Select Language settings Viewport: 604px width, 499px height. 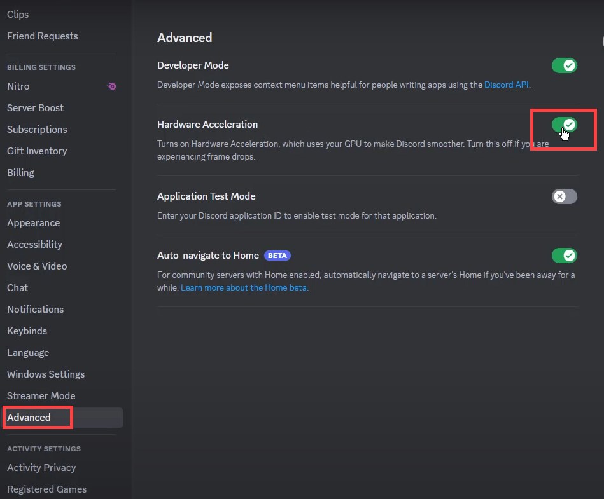tap(28, 352)
